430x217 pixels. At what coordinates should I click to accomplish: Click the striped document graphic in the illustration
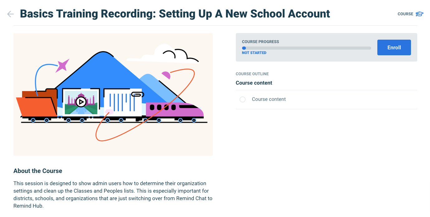pyautogui.click(x=122, y=102)
